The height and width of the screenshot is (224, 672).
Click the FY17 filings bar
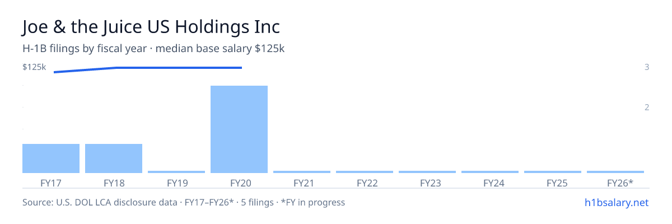pos(51,158)
